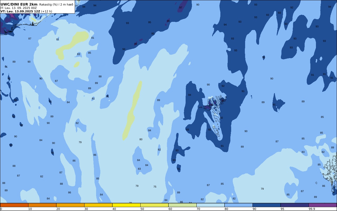Image resolution: width=337 pixels, height=211 pixels.
Task: Click the pale yellow 50–60 legend swatch
Action: tap(154, 205)
